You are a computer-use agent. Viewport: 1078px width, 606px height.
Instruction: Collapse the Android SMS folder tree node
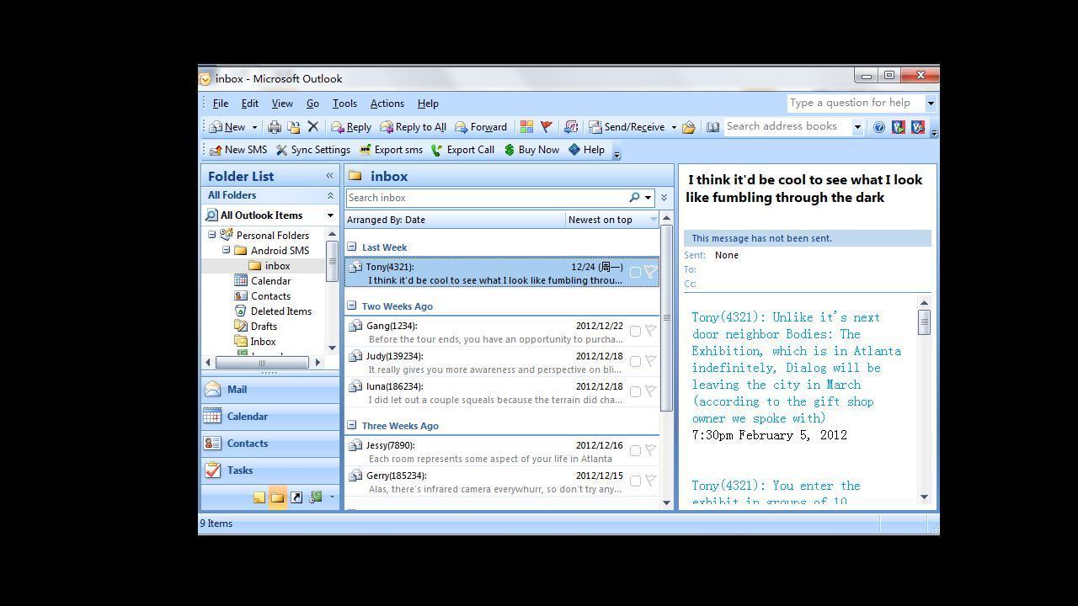click(x=227, y=251)
